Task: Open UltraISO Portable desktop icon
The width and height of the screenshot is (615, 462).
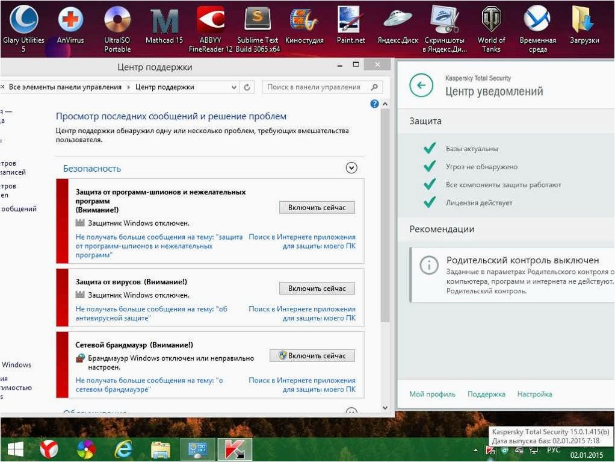Action: coord(117,28)
